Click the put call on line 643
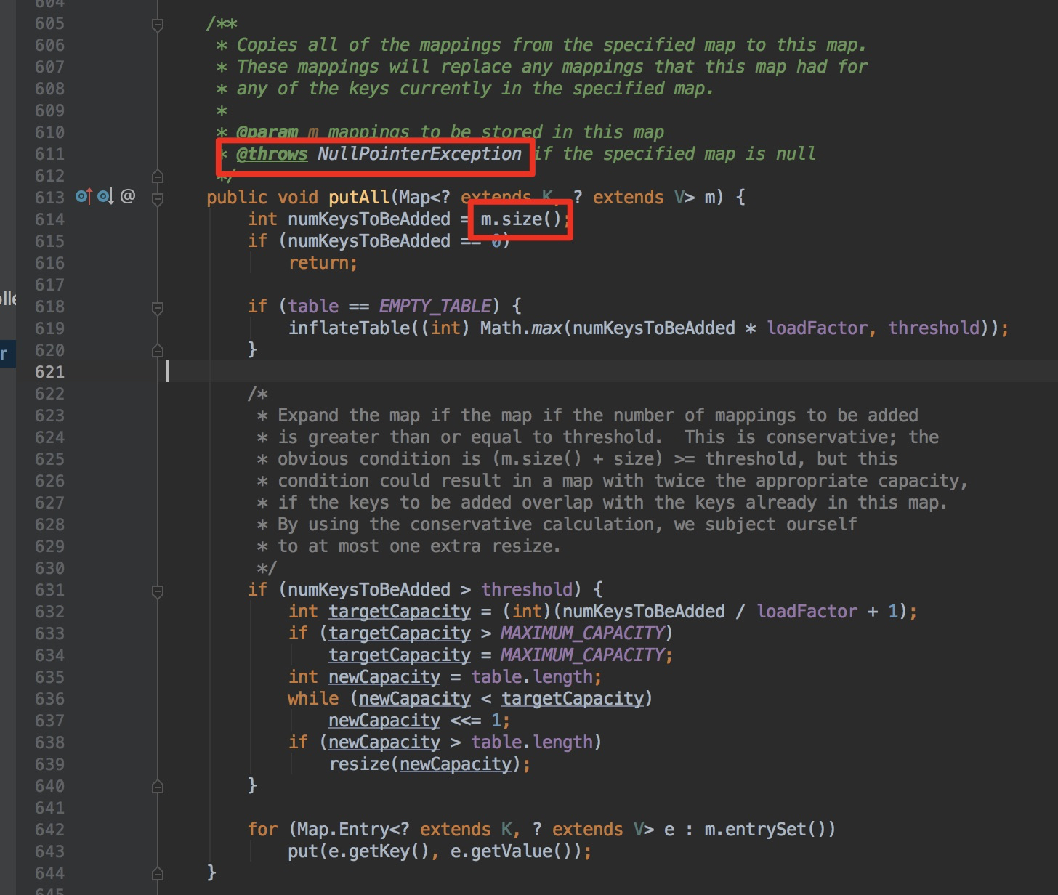Viewport: 1058px width, 895px height. tap(303, 851)
